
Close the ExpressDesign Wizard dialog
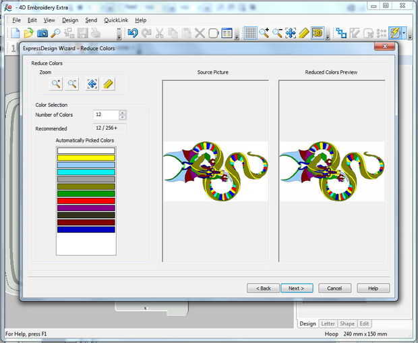pyautogui.click(x=384, y=47)
